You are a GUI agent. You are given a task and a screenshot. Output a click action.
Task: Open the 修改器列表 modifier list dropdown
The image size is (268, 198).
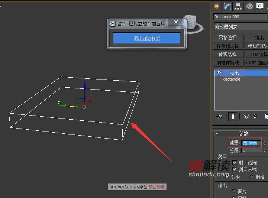click(x=240, y=27)
